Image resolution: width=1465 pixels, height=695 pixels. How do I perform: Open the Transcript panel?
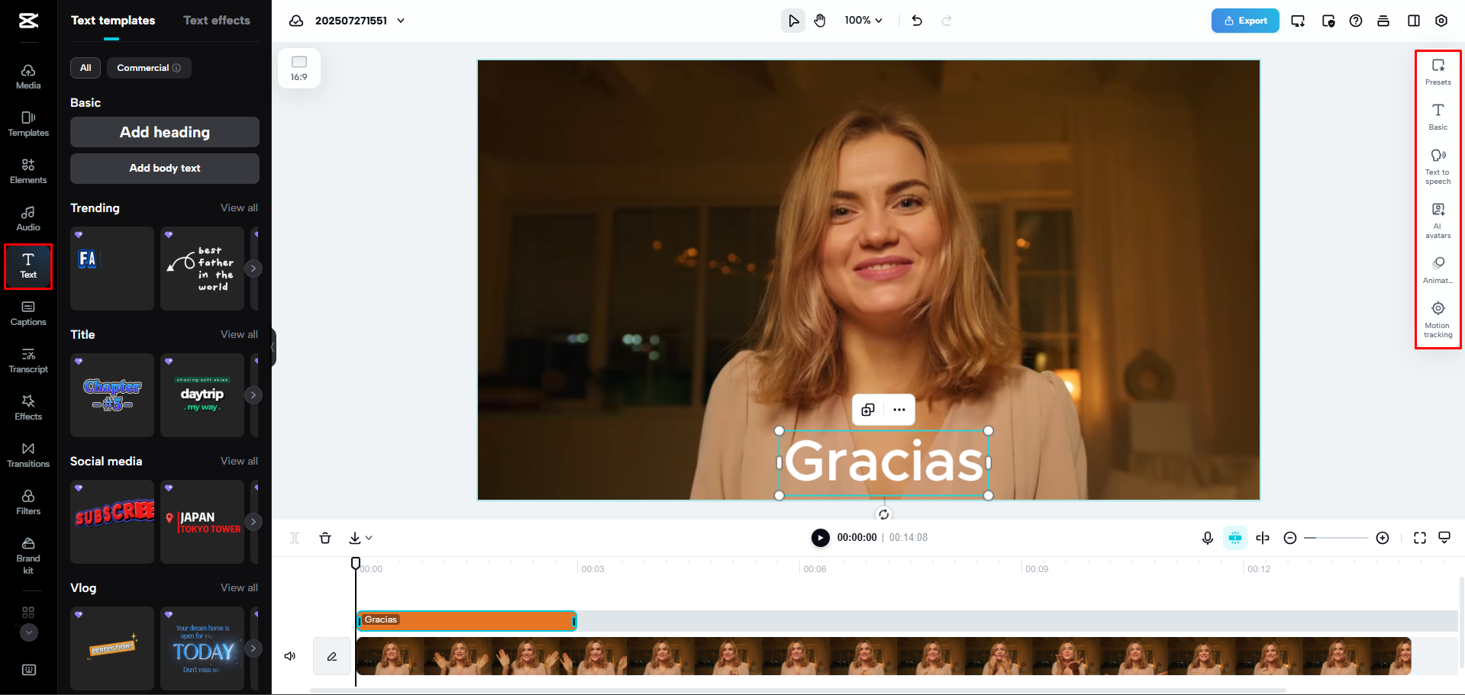(28, 359)
